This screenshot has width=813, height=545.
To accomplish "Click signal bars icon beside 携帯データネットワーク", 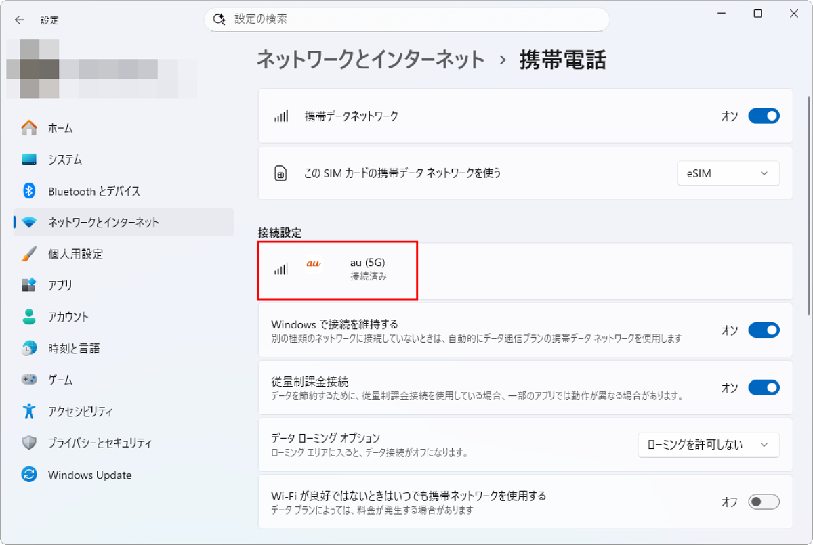I will [x=280, y=116].
